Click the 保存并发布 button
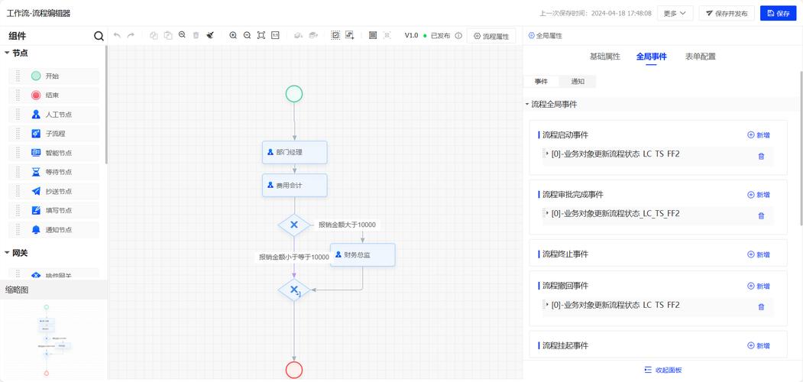This screenshot has width=803, height=382. pos(726,13)
